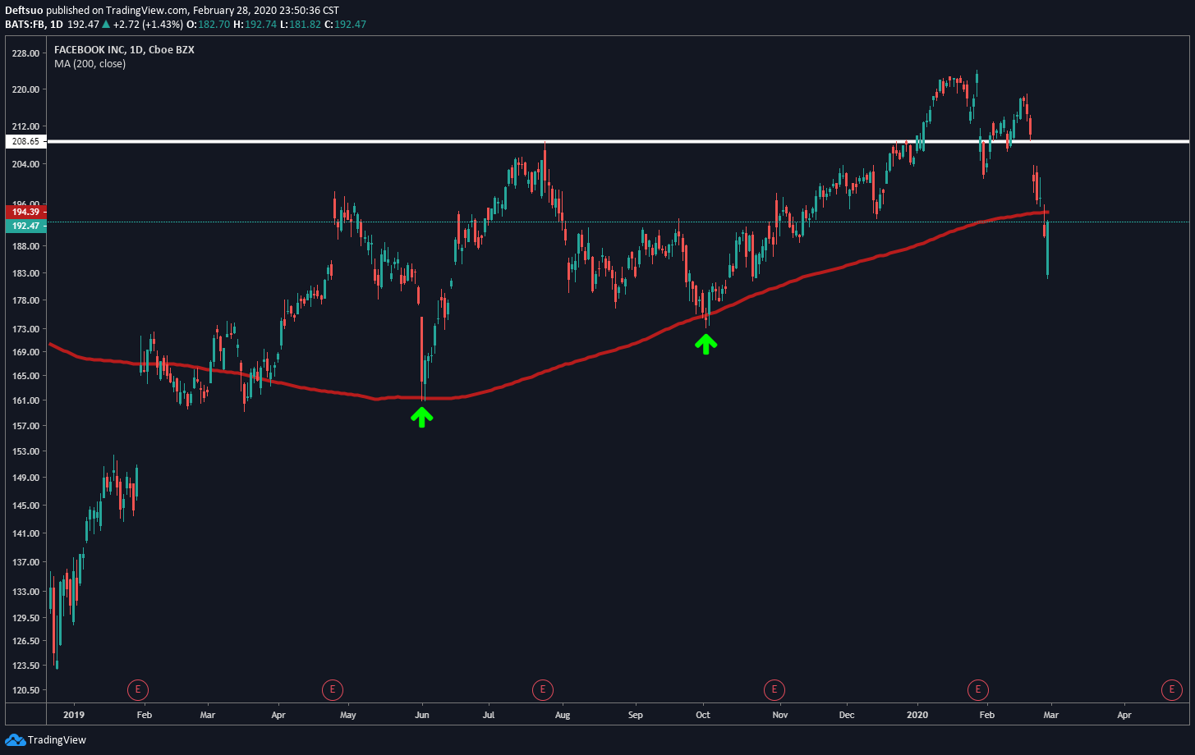Click the Aug label on time axis
The height and width of the screenshot is (755, 1195).
pyautogui.click(x=563, y=716)
